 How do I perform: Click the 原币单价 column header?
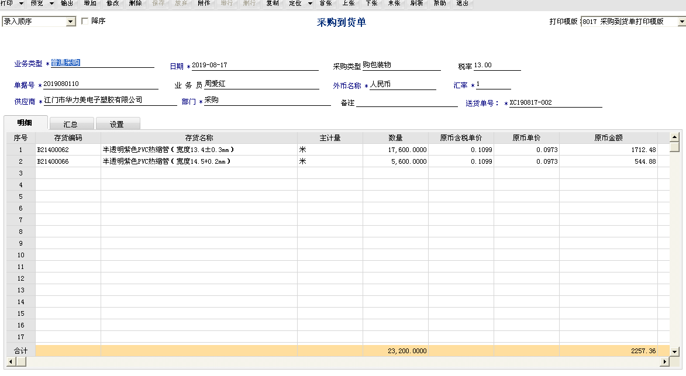click(x=526, y=138)
